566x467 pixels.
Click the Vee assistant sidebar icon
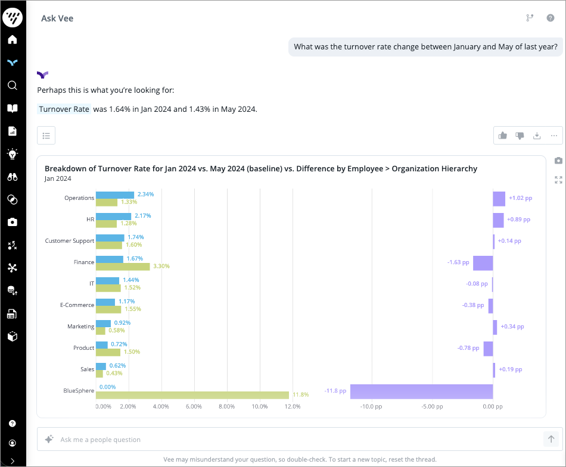coord(13,62)
